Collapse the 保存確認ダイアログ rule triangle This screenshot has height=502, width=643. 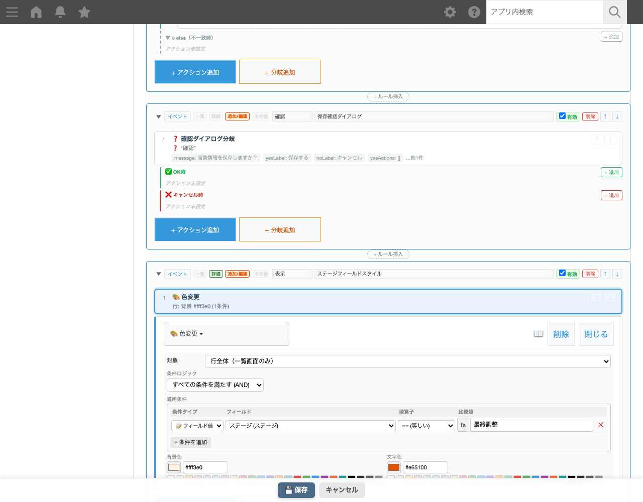coord(159,117)
